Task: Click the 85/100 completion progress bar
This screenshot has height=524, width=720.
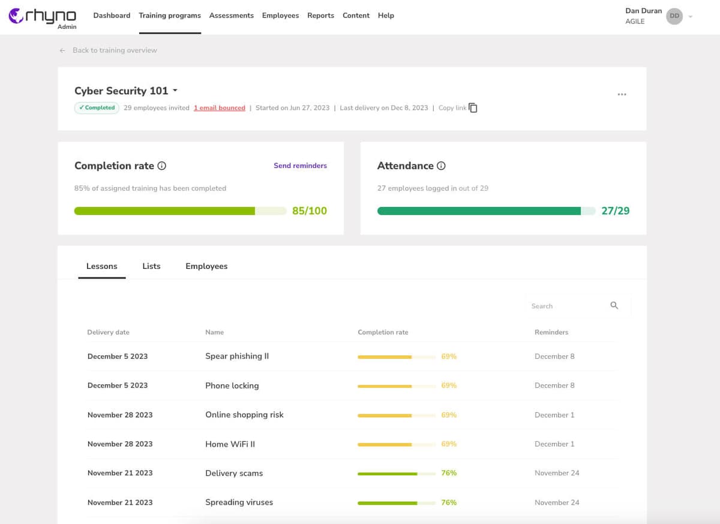Action: tap(180, 211)
